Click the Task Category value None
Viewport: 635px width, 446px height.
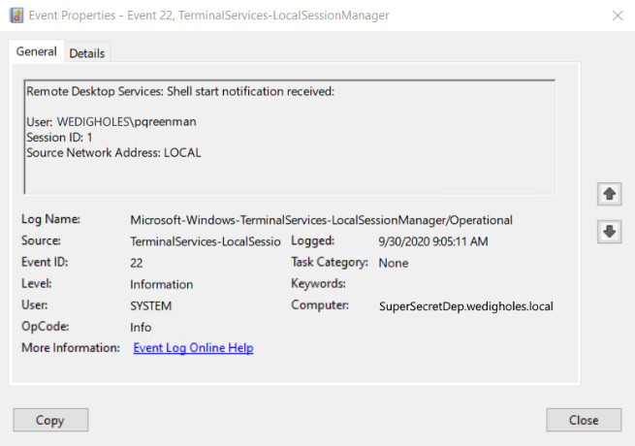point(394,263)
